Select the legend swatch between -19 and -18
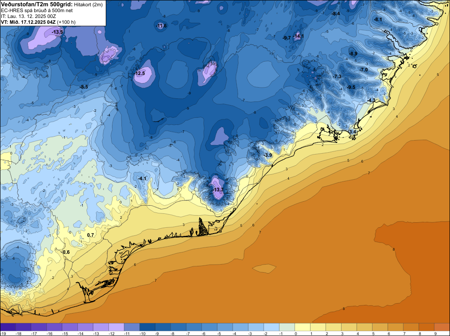This screenshot has height=336, width=450. pos(8,327)
